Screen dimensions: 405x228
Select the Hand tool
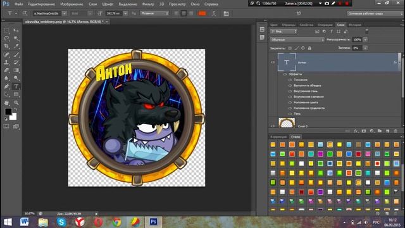(x=6, y=103)
